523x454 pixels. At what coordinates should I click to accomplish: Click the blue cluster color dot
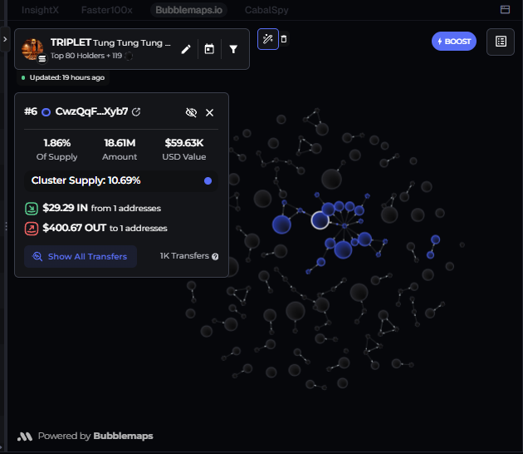tap(208, 180)
